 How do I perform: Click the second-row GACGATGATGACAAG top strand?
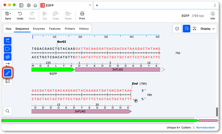point(51,91)
